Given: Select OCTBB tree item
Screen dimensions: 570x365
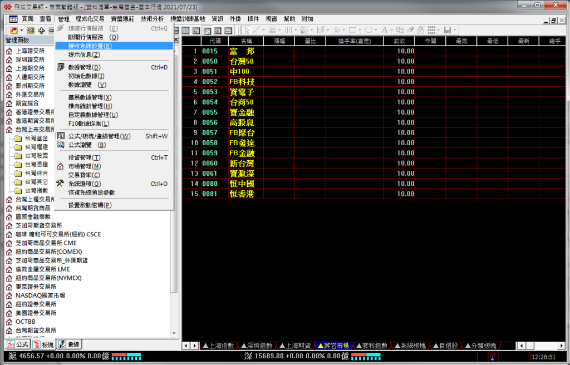Looking at the screenshot, I should coord(25,322).
